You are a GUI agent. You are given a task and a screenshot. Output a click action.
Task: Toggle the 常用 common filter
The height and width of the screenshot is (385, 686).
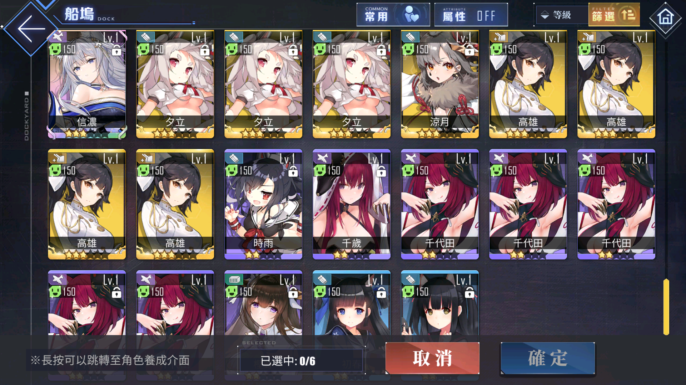point(393,15)
